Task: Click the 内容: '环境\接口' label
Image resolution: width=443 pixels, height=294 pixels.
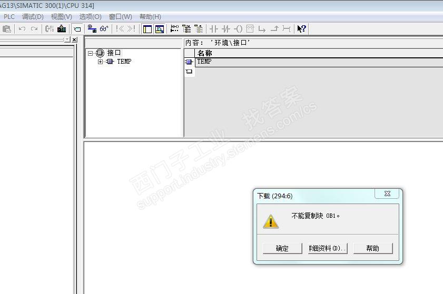Action: pyautogui.click(x=217, y=43)
